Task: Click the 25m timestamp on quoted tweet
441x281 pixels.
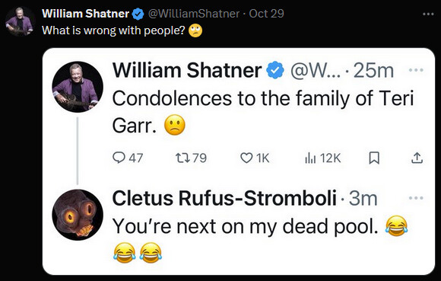Action: click(x=373, y=70)
